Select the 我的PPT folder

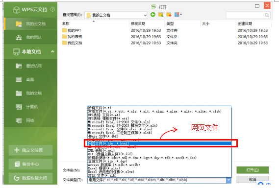(x=72, y=30)
